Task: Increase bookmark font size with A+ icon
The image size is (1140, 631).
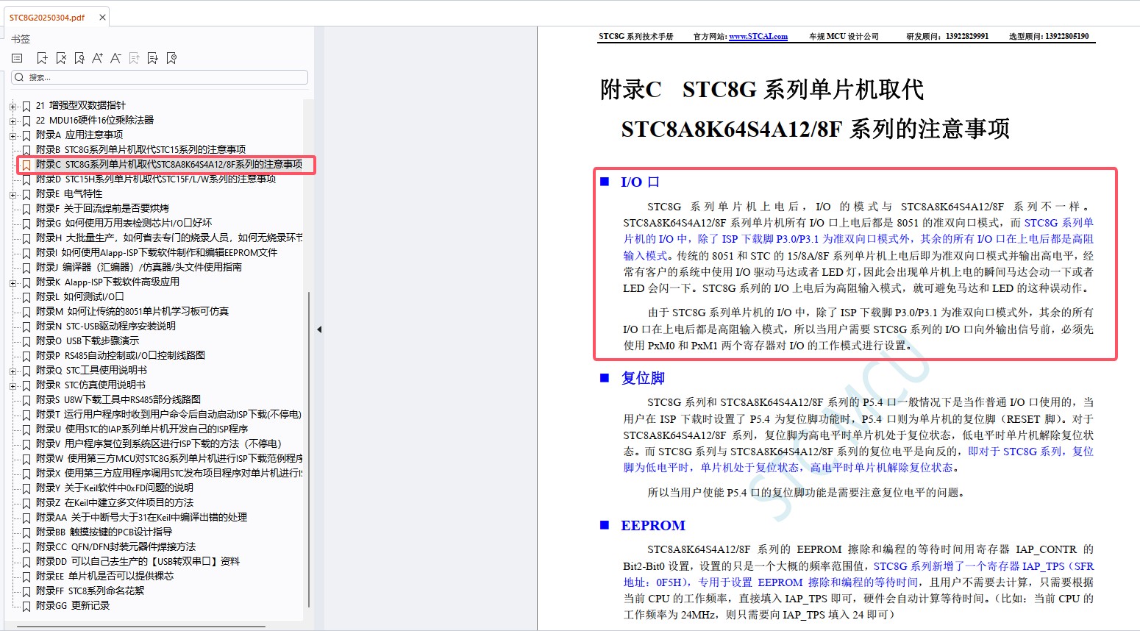Action: click(x=97, y=58)
